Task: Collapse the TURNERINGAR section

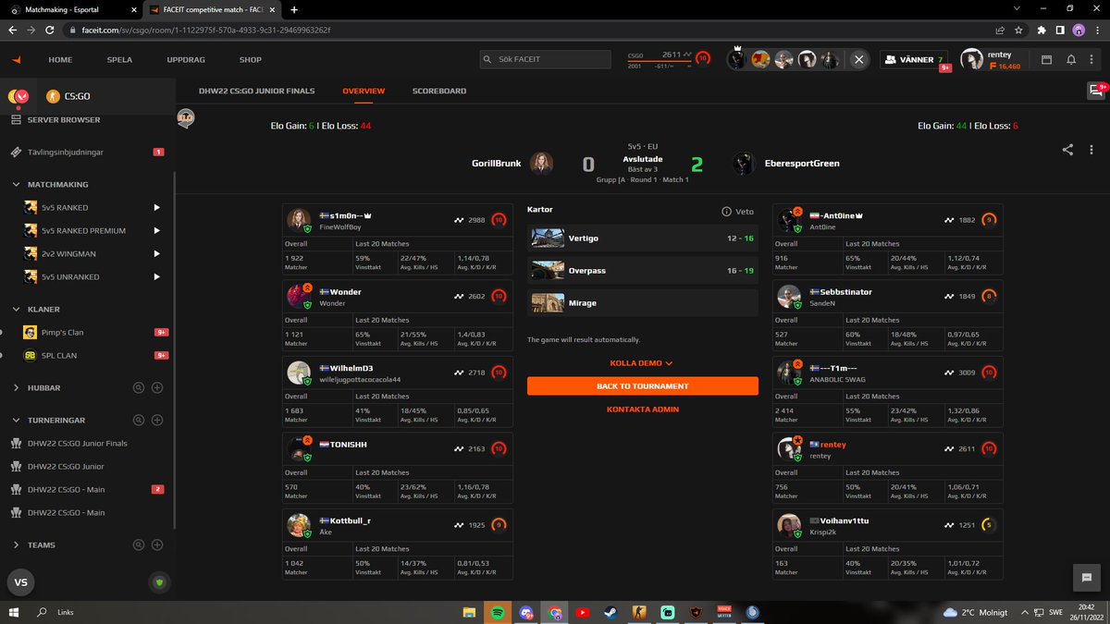Action: pyautogui.click(x=17, y=420)
